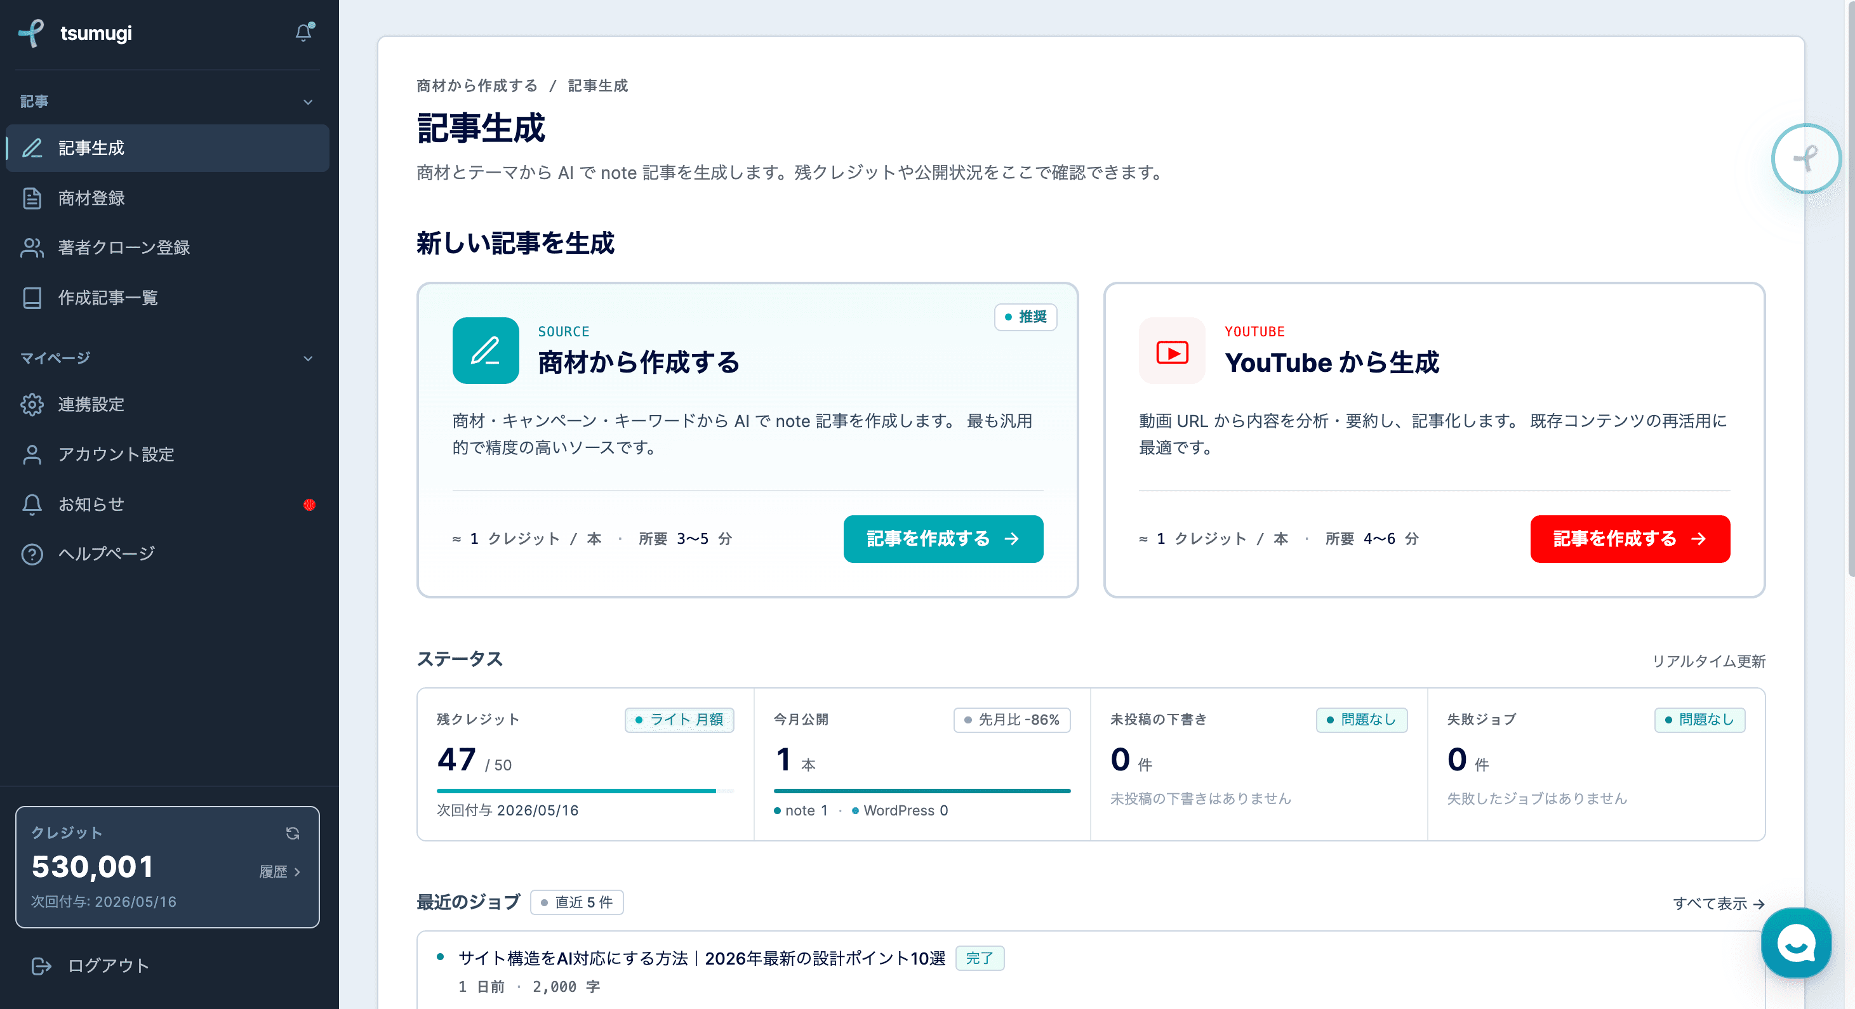The width and height of the screenshot is (1855, 1009).
Task: Open the notification bell in sidebar header
Action: click(304, 32)
